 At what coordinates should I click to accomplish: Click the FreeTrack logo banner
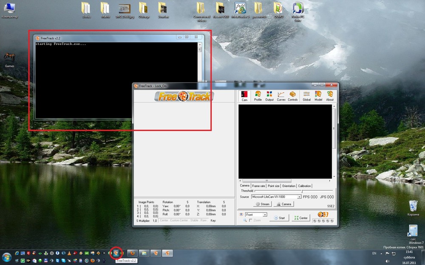point(184,96)
